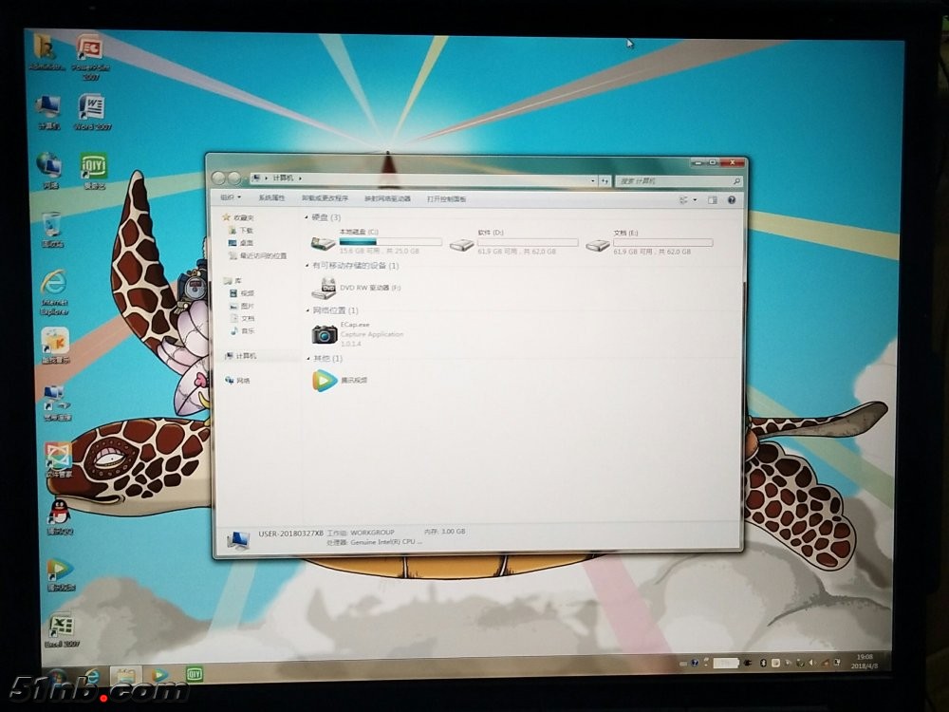Open Word 2007 desktop shortcut
This screenshot has height=712, width=949.
(x=92, y=109)
